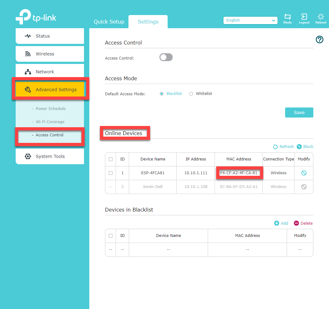Screen dimensions: 329x309
Task: Click the Reboot icon
Action: point(321,17)
